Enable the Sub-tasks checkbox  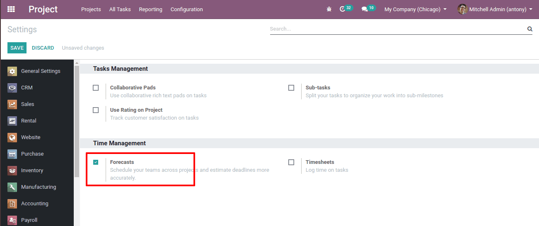[291, 88]
